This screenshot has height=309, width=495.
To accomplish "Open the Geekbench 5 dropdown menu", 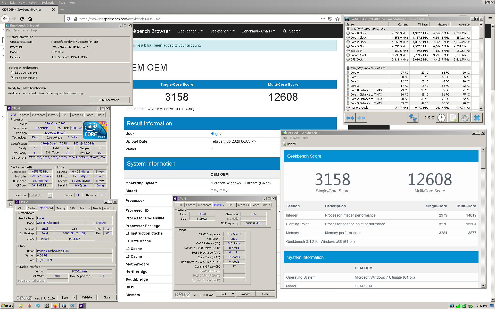I will tap(190, 31).
